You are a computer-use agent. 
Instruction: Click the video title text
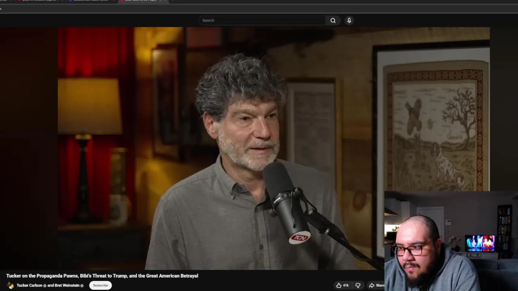(102, 276)
